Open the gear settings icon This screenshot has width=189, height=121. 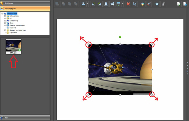157,4
